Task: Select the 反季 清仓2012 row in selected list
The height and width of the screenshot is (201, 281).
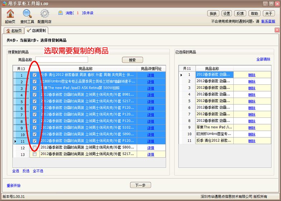Action: (x=214, y=141)
